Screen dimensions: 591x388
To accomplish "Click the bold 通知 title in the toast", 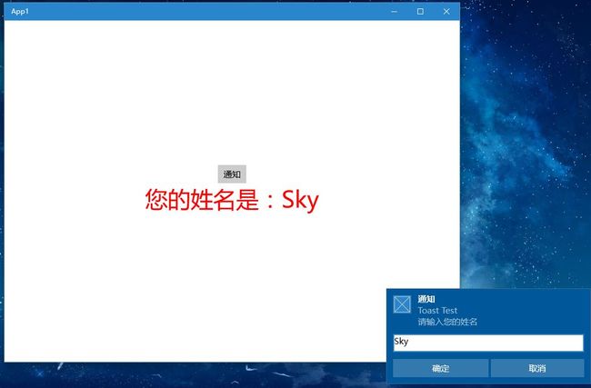I will (x=426, y=299).
